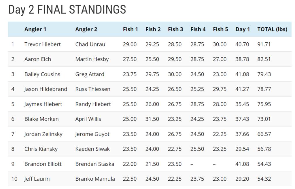
Task: Click Jason Hildebrand's Day 1 value 41.27
Action: [x=242, y=89]
